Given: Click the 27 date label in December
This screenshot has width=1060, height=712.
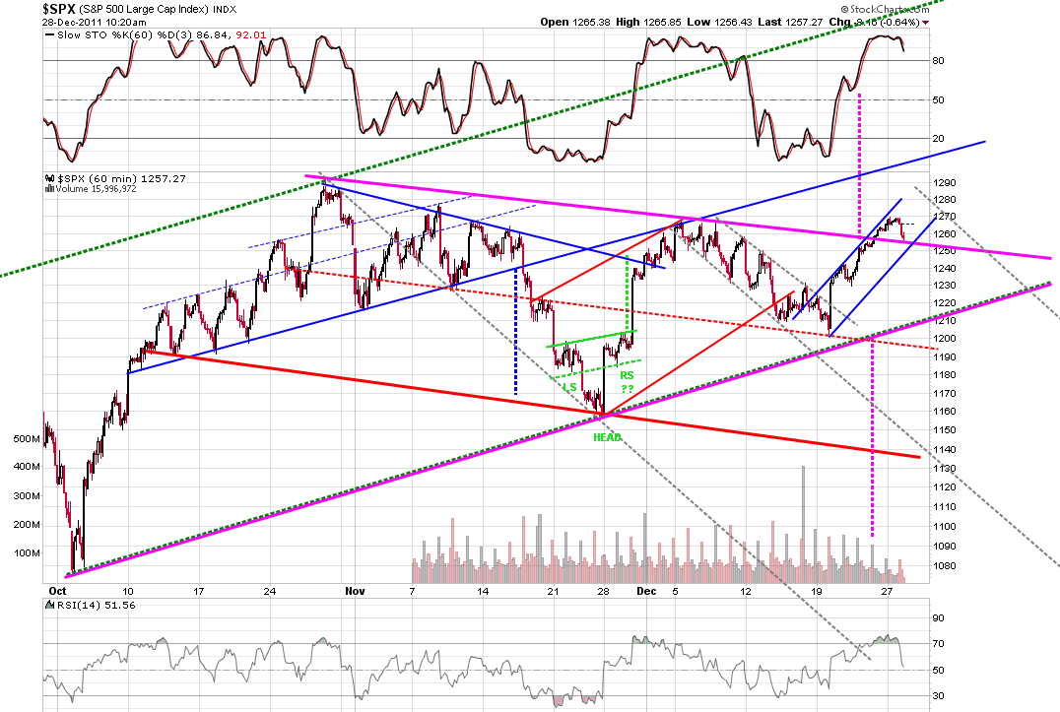Looking at the screenshot, I should point(887,592).
